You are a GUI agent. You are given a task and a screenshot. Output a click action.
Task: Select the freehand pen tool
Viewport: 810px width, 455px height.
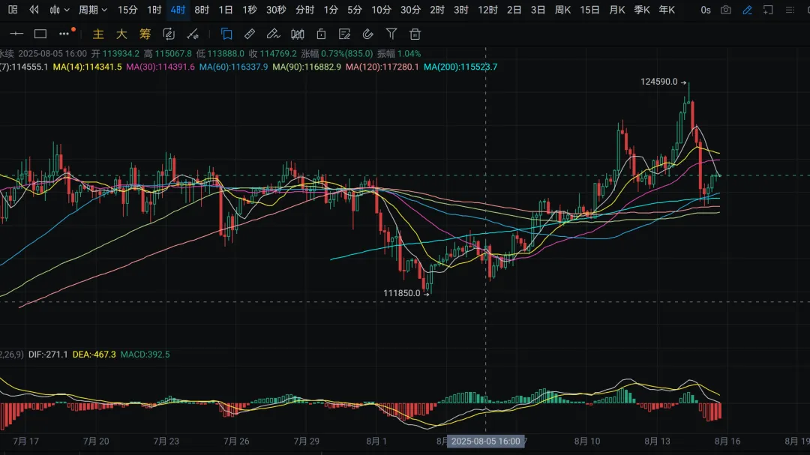(x=273, y=34)
